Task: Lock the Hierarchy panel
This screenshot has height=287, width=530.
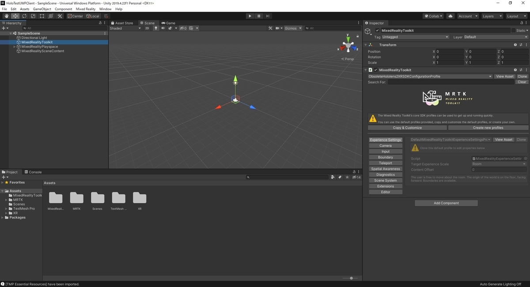Action: coord(100,23)
